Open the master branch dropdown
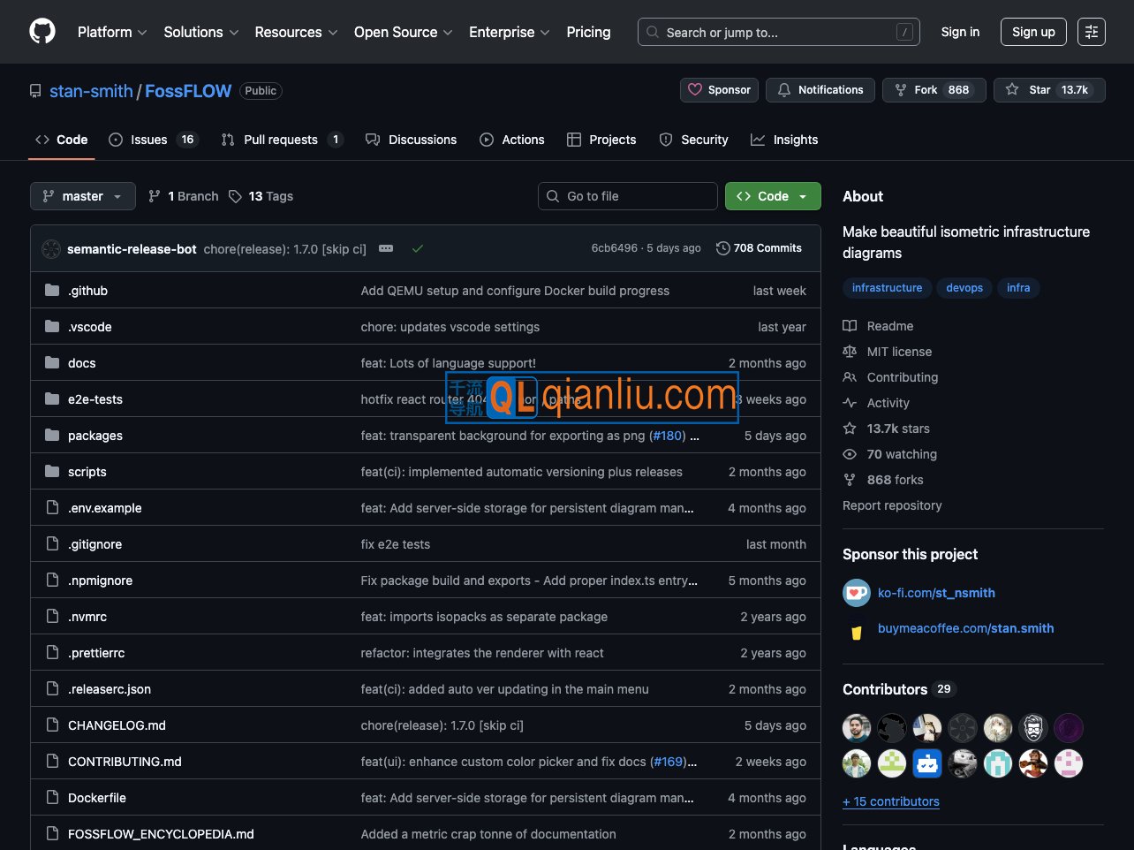This screenshot has width=1134, height=850. 82,196
